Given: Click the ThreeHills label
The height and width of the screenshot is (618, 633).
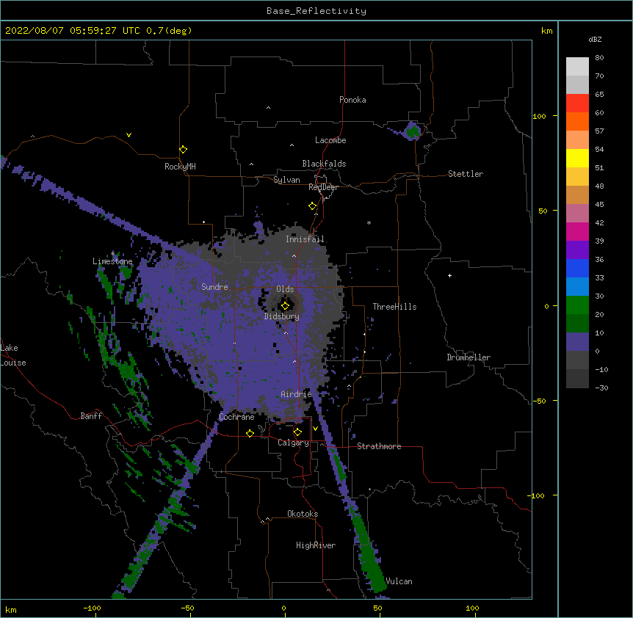Looking at the screenshot, I should click(x=395, y=307).
